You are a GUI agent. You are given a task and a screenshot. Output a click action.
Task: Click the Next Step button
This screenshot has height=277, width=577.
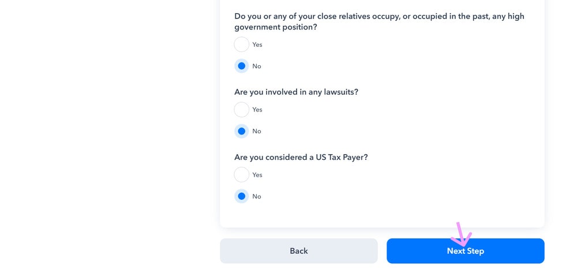coord(465,251)
